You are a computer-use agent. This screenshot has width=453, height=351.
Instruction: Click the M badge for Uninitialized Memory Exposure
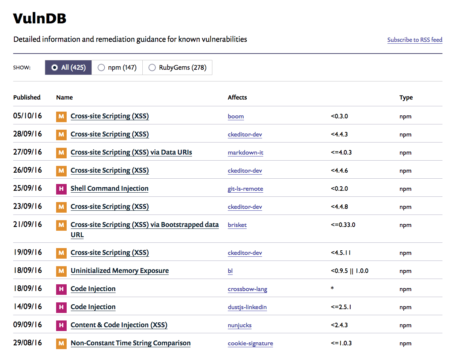[61, 271]
